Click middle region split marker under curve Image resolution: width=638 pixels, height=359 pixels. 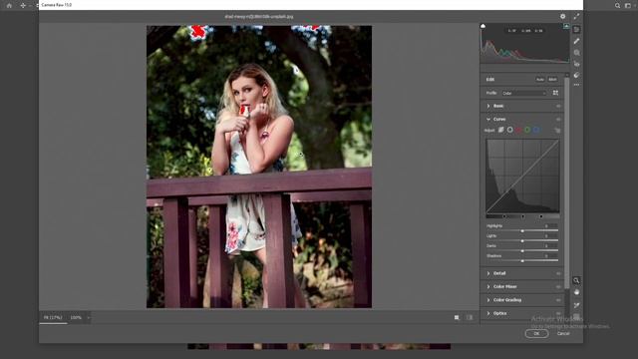click(522, 216)
